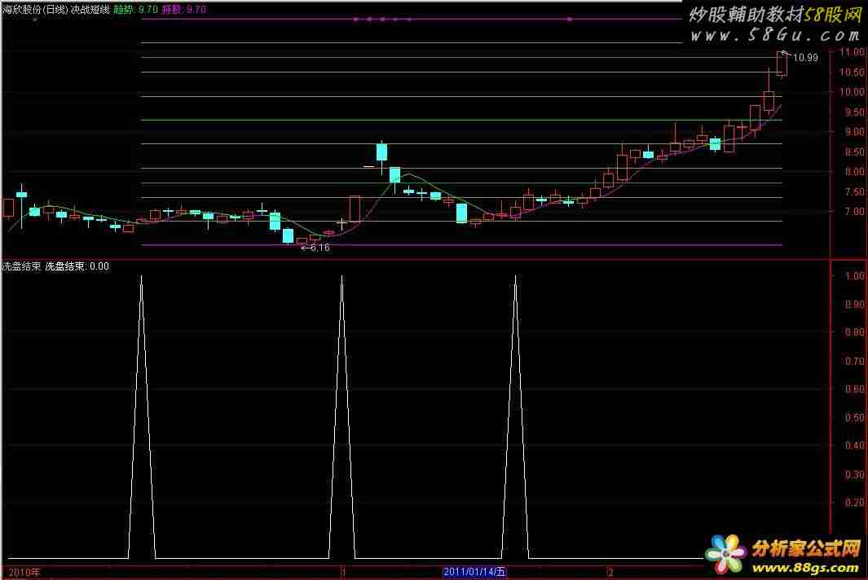Image resolution: width=868 pixels, height=580 pixels.
Task: Select the 10.50 price axis label
Action: tap(852, 72)
